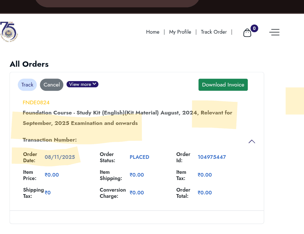Click order date 08/11/2025

coord(60,157)
